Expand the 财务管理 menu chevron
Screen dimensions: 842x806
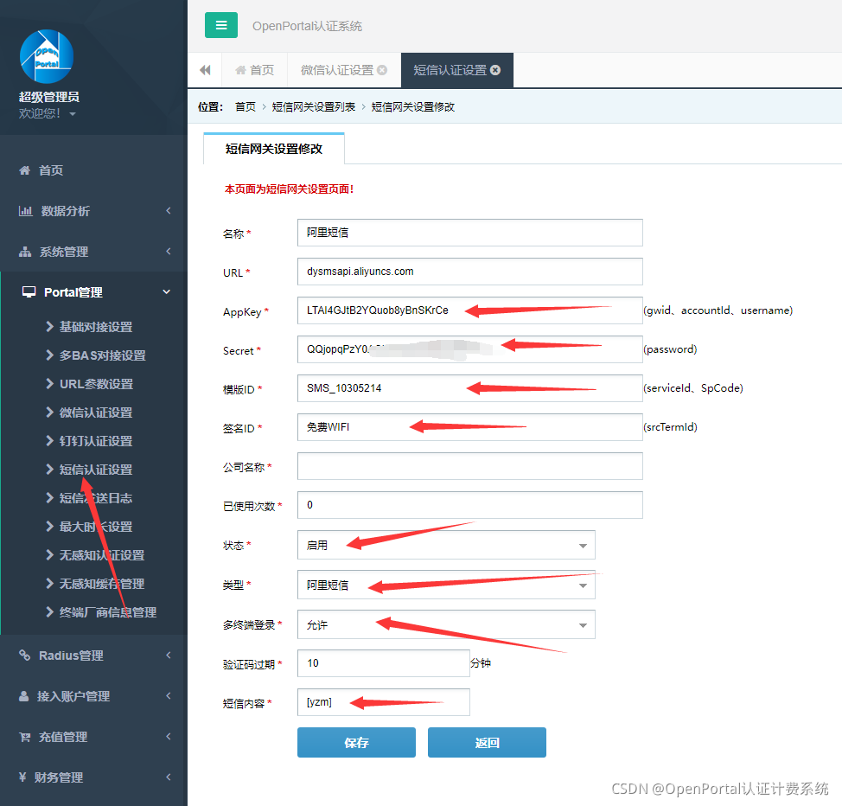168,777
